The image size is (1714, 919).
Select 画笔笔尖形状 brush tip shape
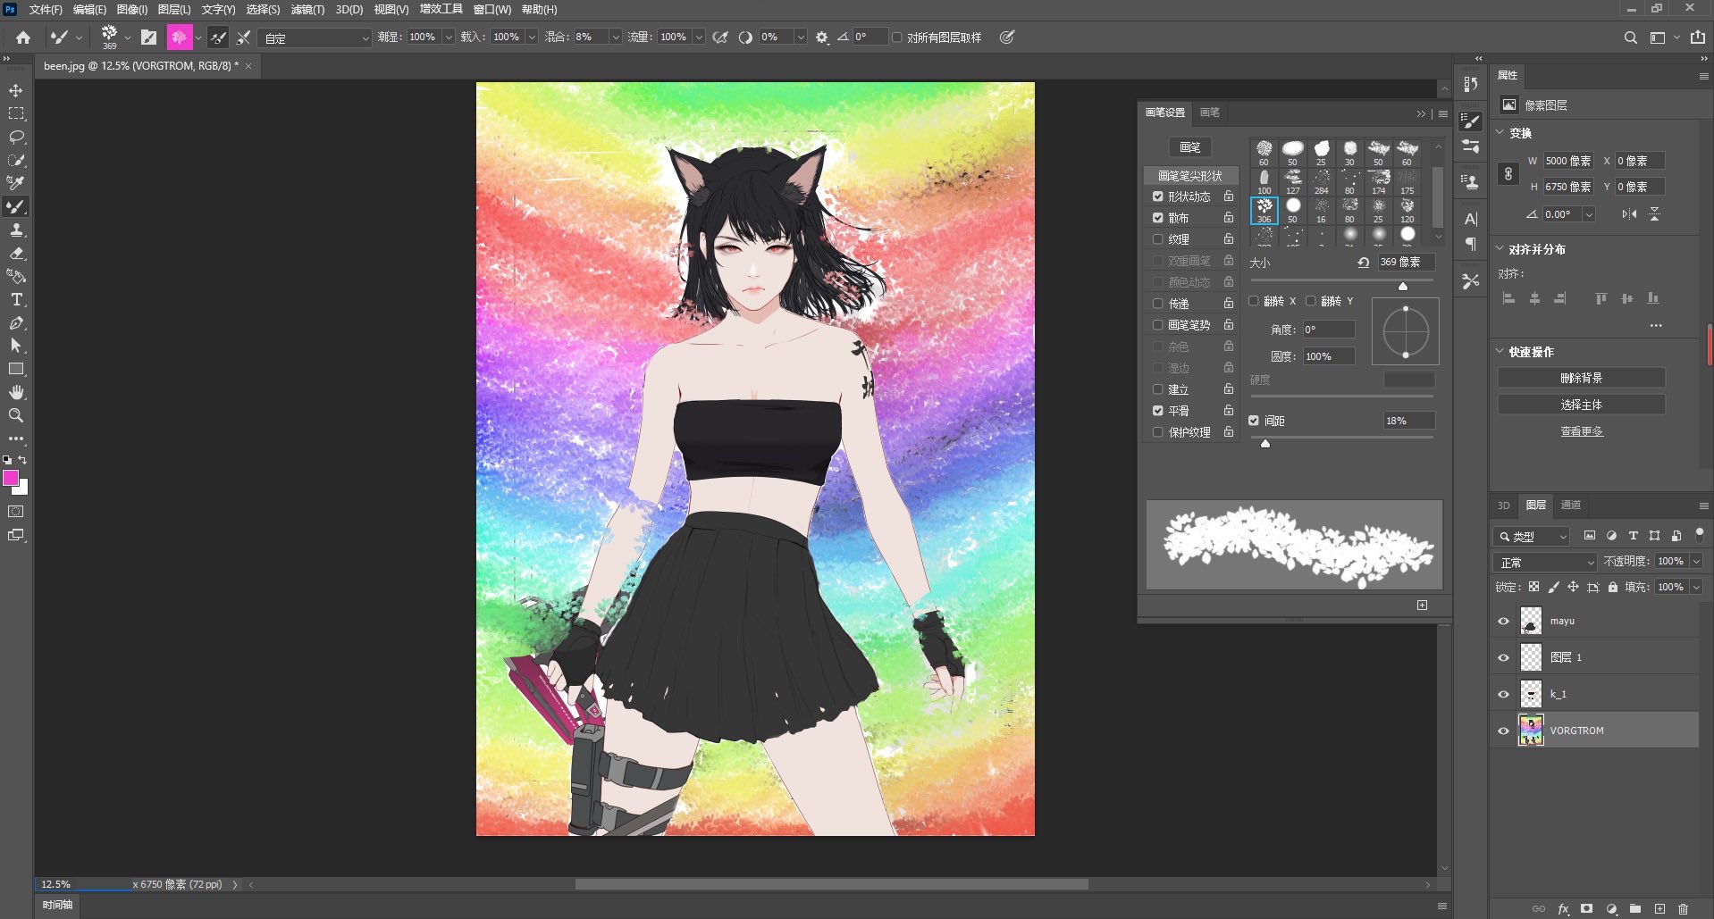point(1190,176)
